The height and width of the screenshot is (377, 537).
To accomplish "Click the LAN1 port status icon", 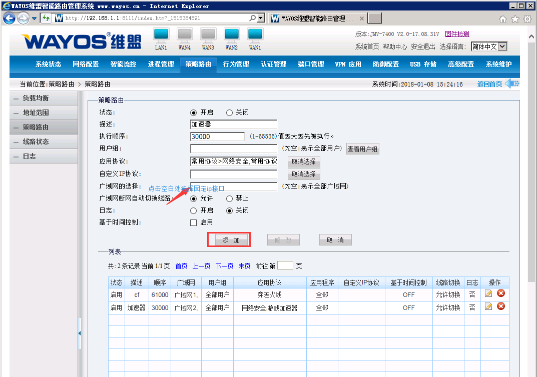I will [x=161, y=35].
